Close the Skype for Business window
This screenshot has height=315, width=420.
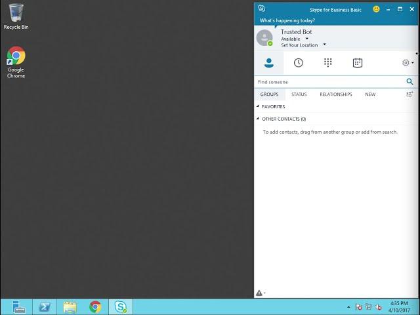coord(412,9)
